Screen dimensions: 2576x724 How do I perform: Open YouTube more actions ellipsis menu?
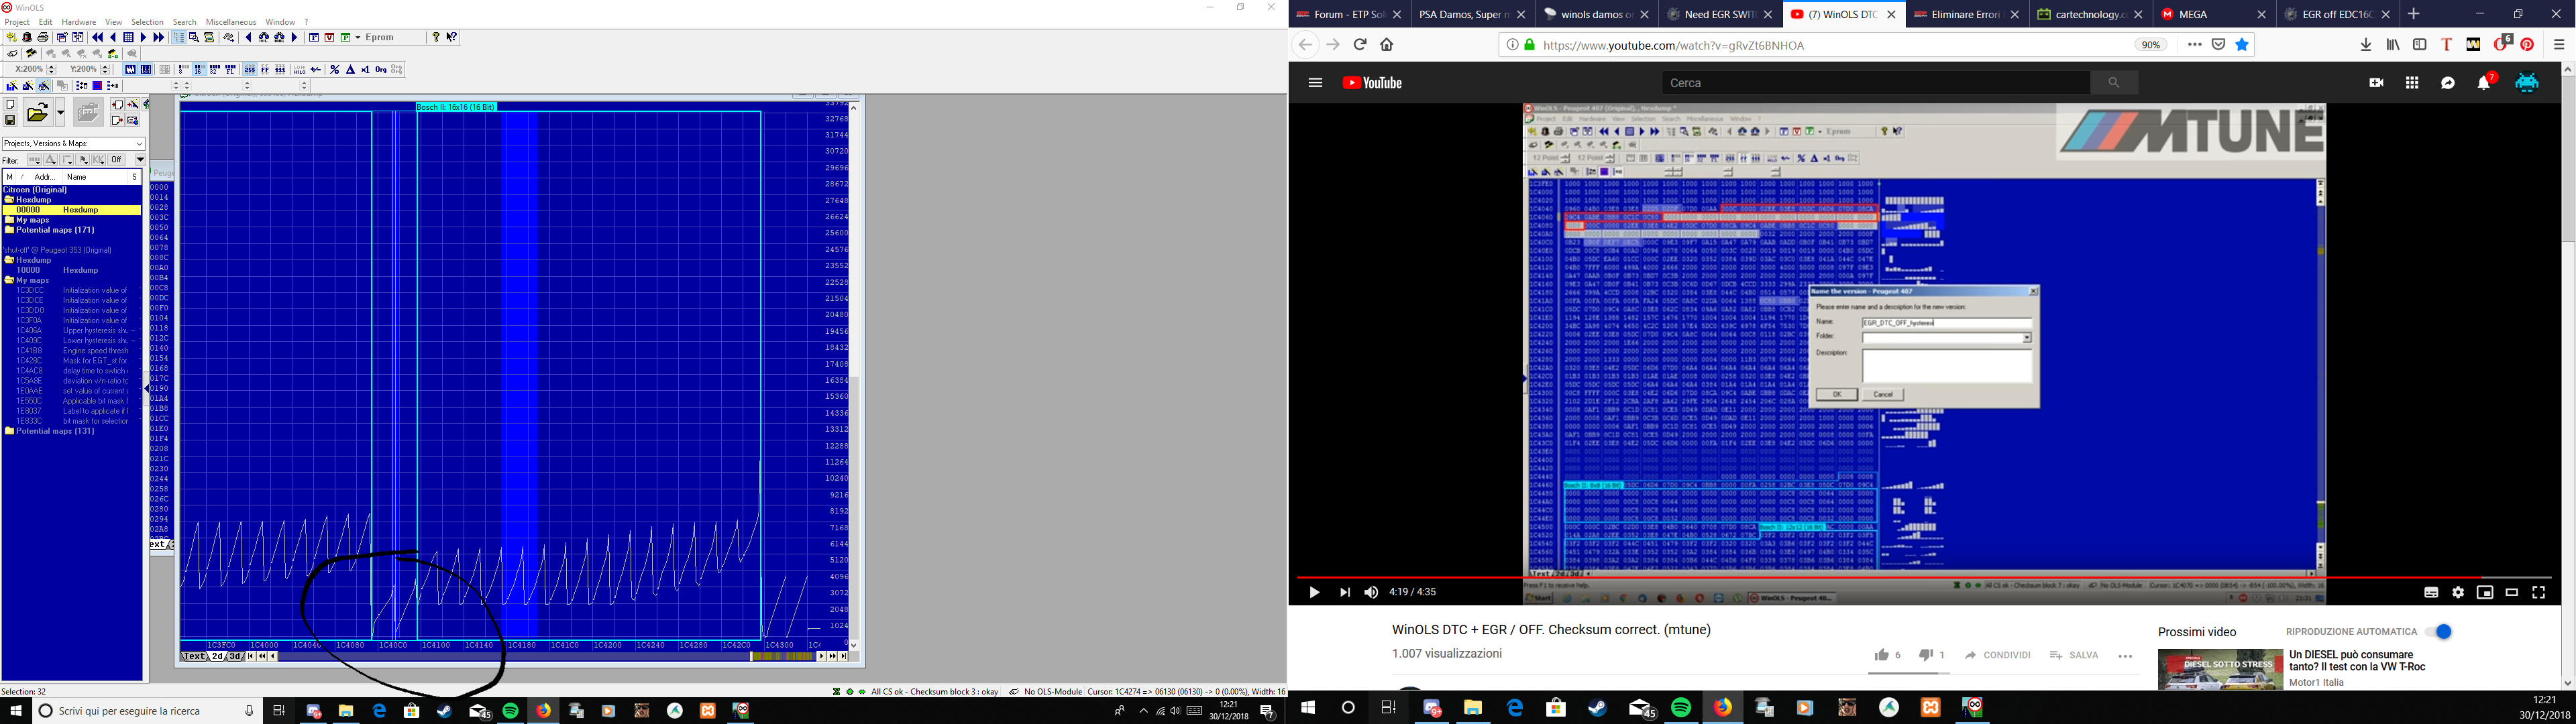[x=2125, y=656]
